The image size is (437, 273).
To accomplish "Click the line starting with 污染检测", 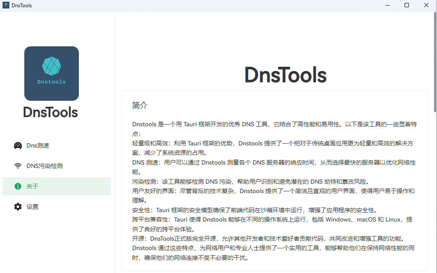I will pos(251,182).
